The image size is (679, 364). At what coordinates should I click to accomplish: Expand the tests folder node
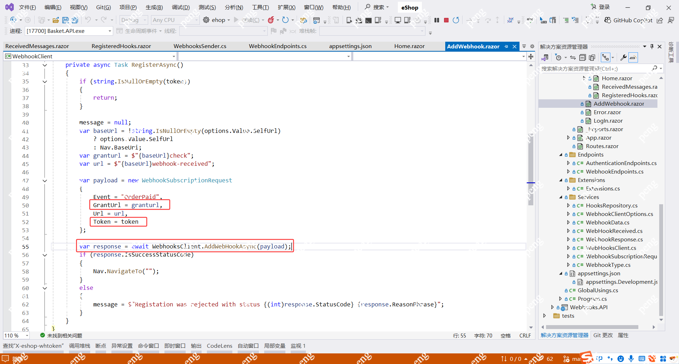[x=544, y=316]
